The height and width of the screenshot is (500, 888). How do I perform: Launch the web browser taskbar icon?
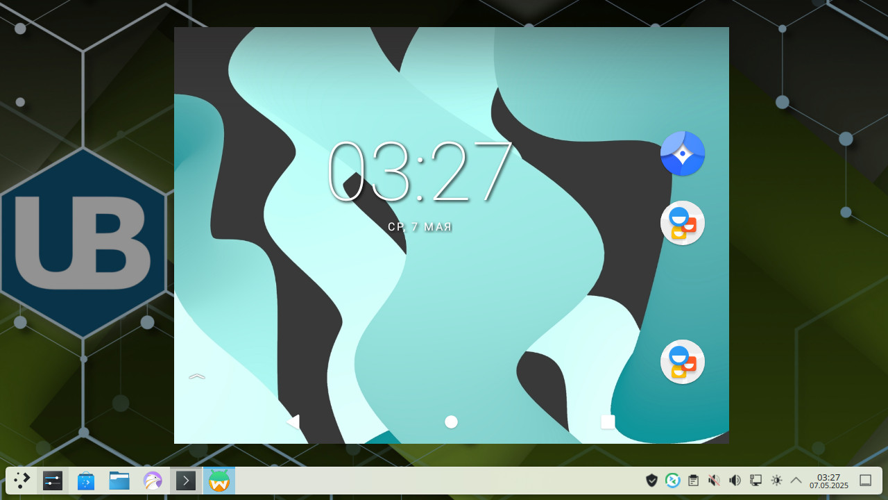(x=153, y=481)
